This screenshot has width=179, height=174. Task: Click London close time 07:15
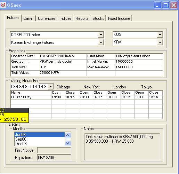(128, 97)
